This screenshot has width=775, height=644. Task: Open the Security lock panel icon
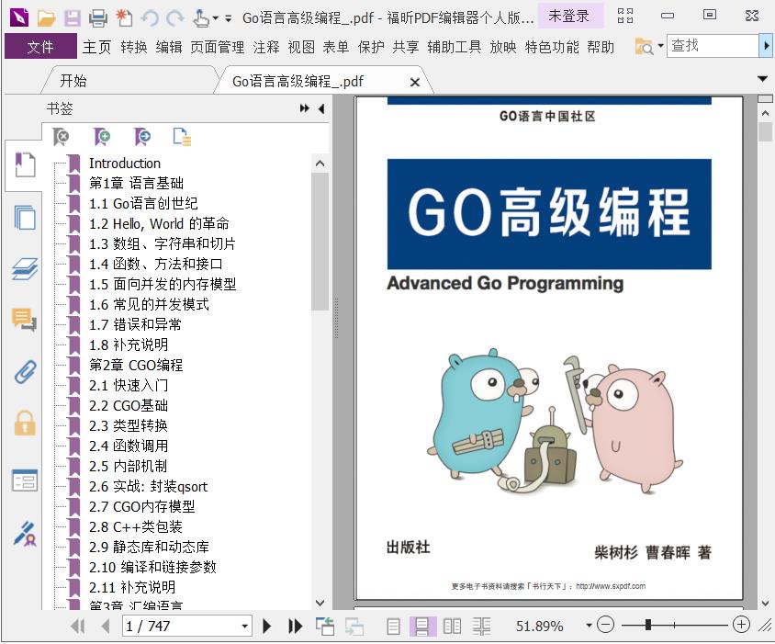25,423
